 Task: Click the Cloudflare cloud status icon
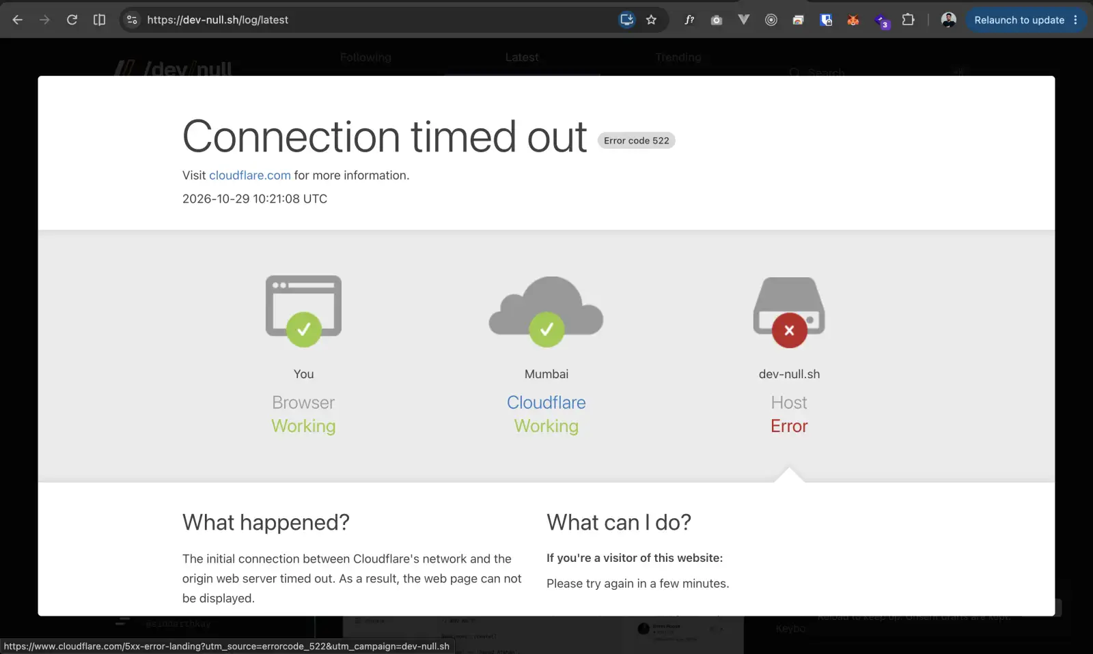(546, 312)
